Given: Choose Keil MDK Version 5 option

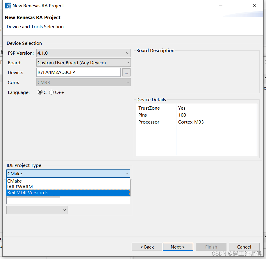Looking at the screenshot, I should coord(68,192).
